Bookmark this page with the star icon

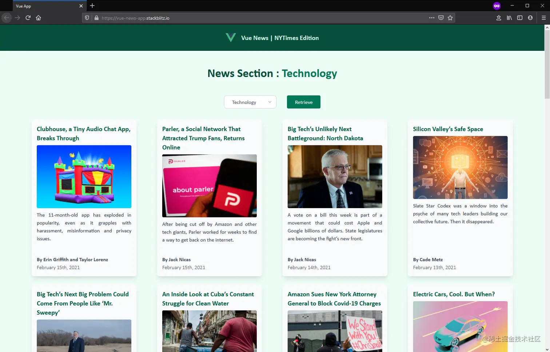click(450, 17)
